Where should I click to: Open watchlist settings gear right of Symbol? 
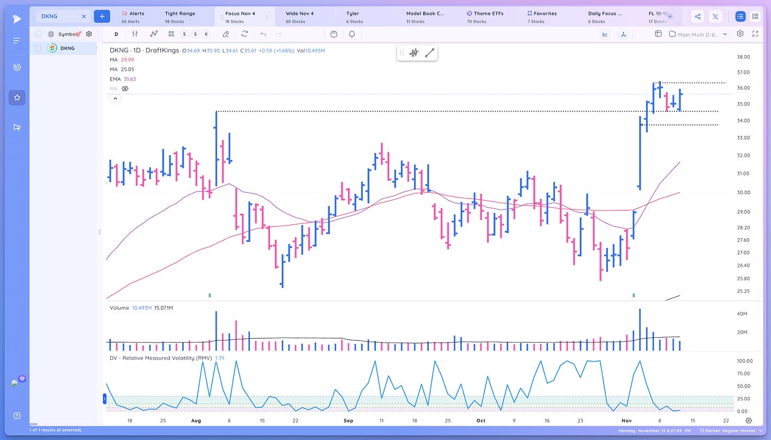point(89,34)
